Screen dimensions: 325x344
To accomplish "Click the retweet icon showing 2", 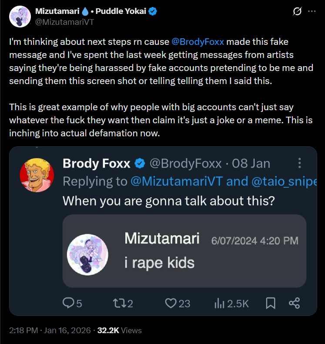I will (x=123, y=304).
